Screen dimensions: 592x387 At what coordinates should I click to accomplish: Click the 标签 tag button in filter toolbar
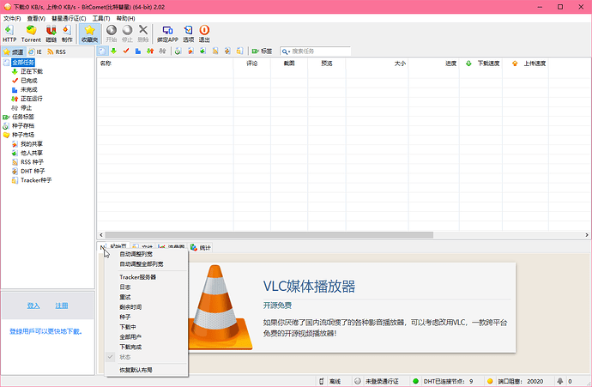tap(262, 51)
